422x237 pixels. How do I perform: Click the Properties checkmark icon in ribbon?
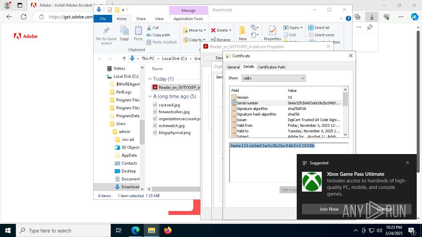[x=272, y=31]
